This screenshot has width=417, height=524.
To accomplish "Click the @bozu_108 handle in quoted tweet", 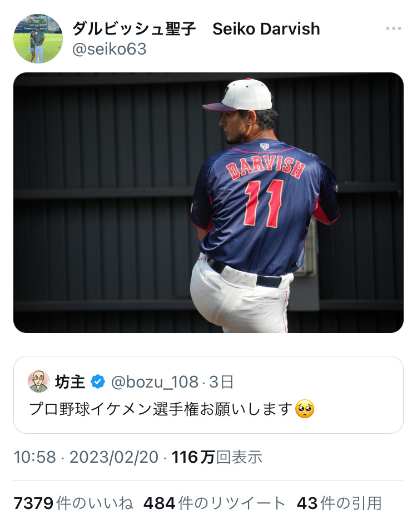I will pyautogui.click(x=155, y=382).
